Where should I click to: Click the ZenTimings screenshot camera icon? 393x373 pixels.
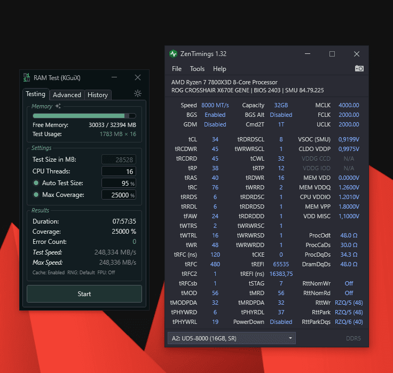(x=359, y=68)
